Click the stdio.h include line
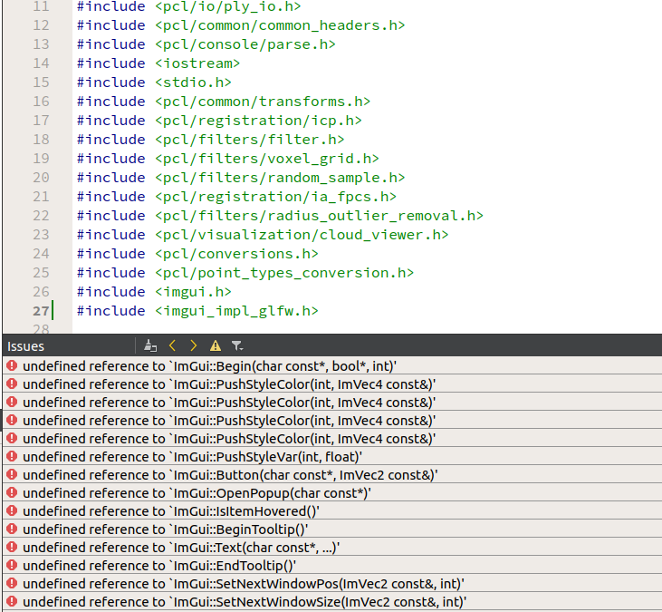This screenshot has height=612, width=662. tap(154, 83)
